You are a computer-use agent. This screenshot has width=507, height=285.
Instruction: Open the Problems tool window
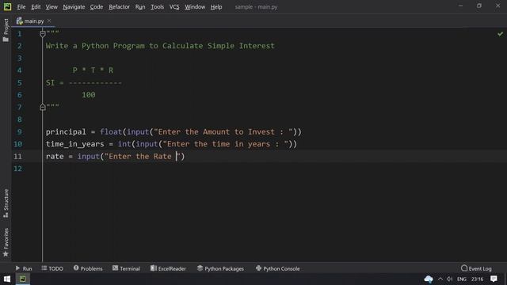pyautogui.click(x=88, y=268)
